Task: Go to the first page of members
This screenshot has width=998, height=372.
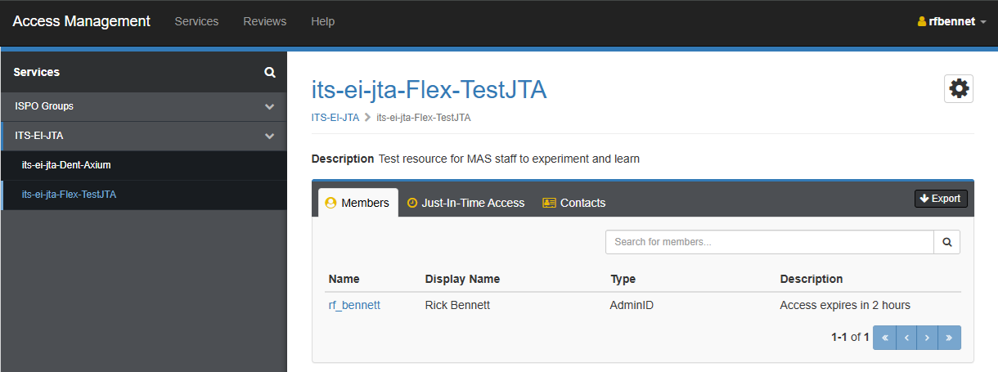Action: pyautogui.click(x=884, y=338)
